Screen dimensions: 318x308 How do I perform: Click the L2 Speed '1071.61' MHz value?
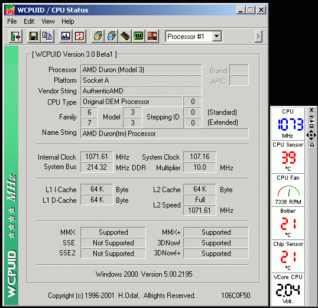coord(200,210)
